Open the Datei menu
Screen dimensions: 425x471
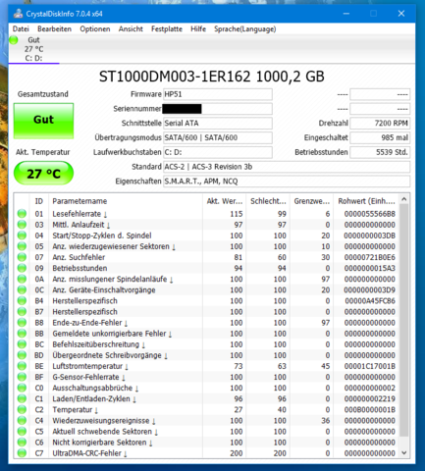pos(21,29)
